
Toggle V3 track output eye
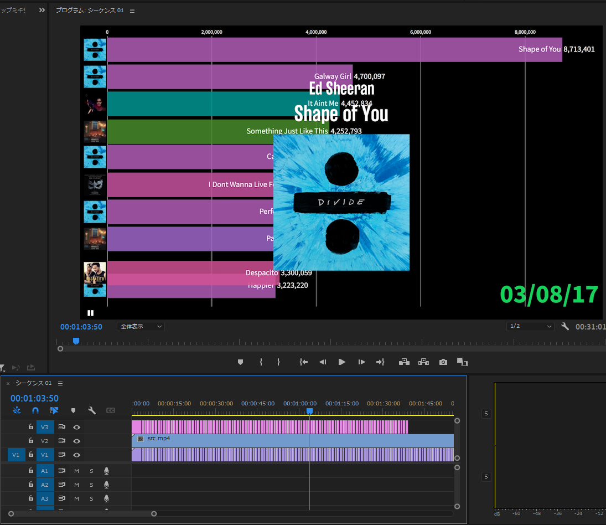(76, 427)
